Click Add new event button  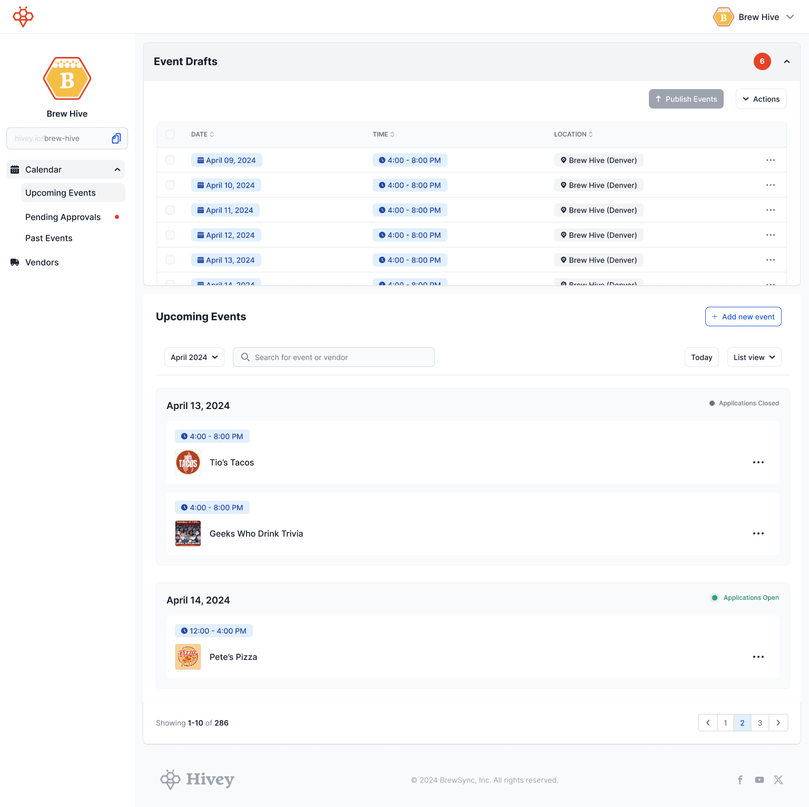click(743, 317)
